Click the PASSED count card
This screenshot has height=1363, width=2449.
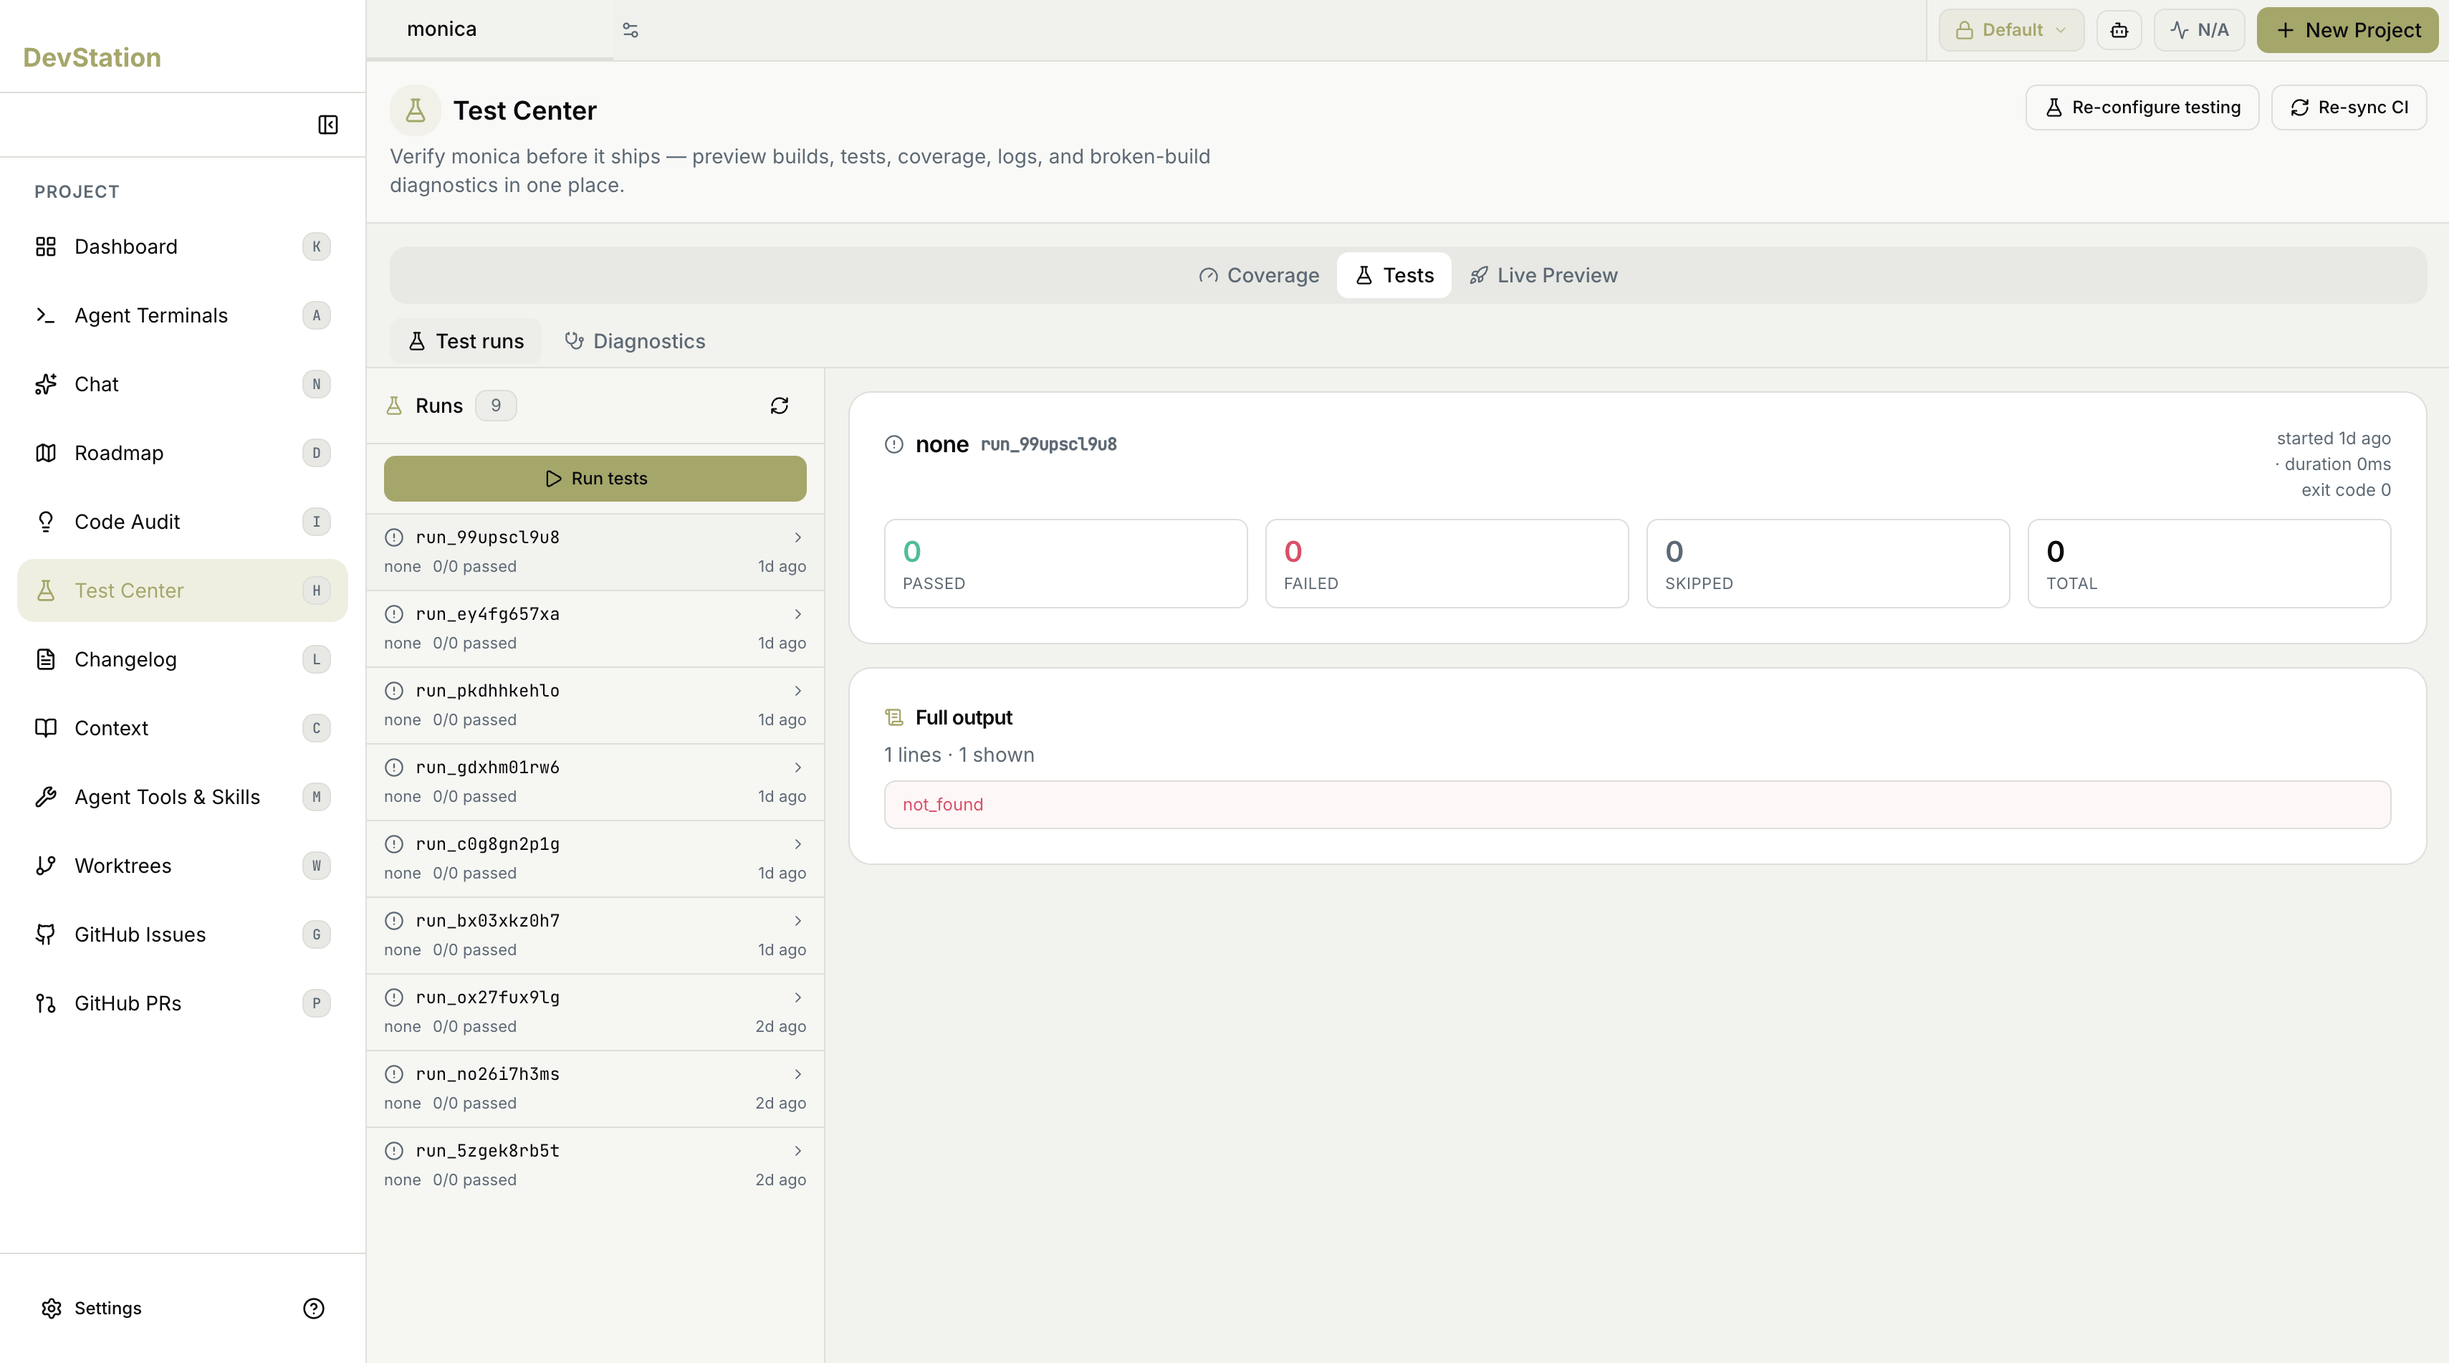1065,564
